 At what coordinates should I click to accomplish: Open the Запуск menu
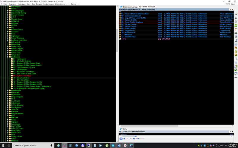(x=73, y=4)
